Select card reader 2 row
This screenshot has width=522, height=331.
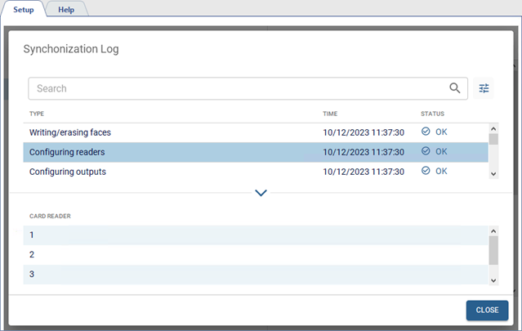coord(245,255)
